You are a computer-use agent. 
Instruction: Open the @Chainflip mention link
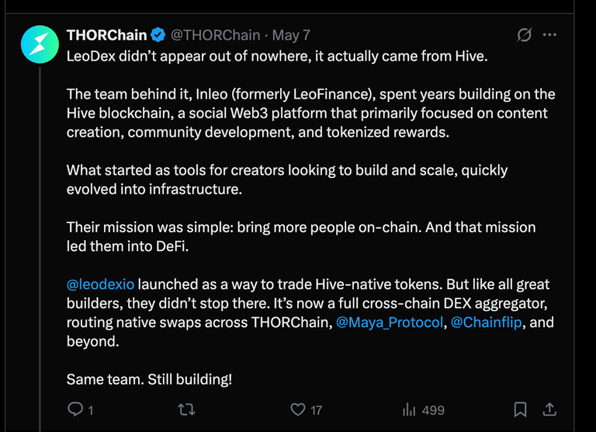coord(486,322)
